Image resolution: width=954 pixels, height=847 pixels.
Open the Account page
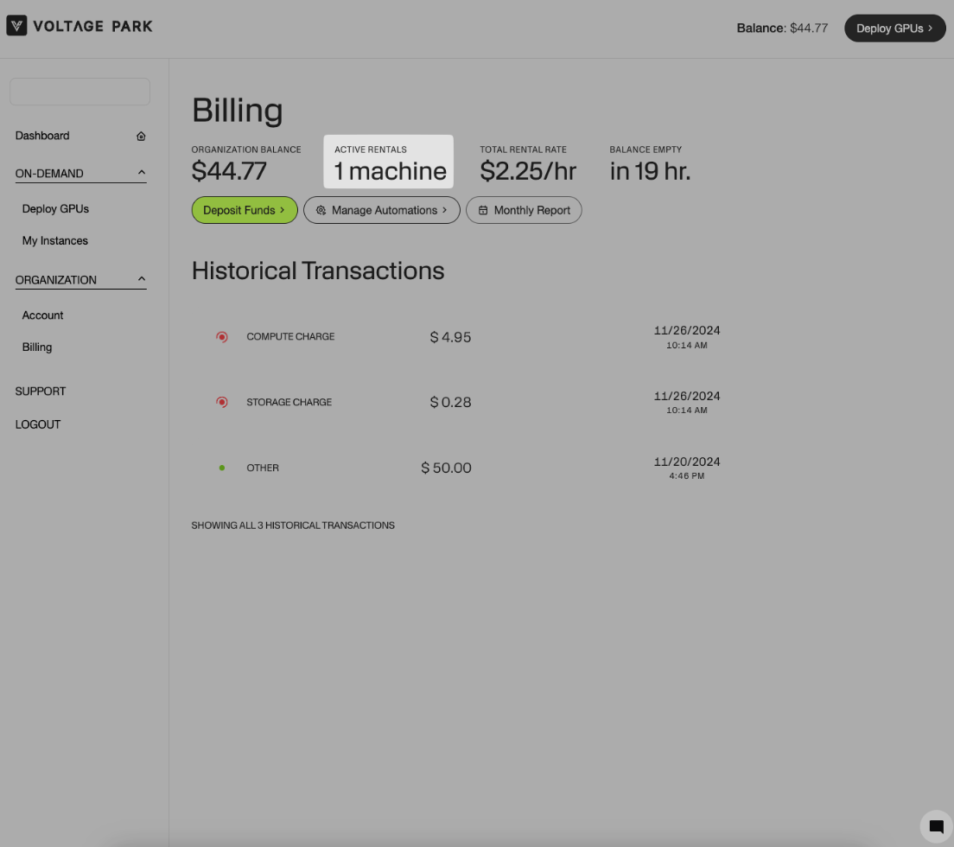43,315
